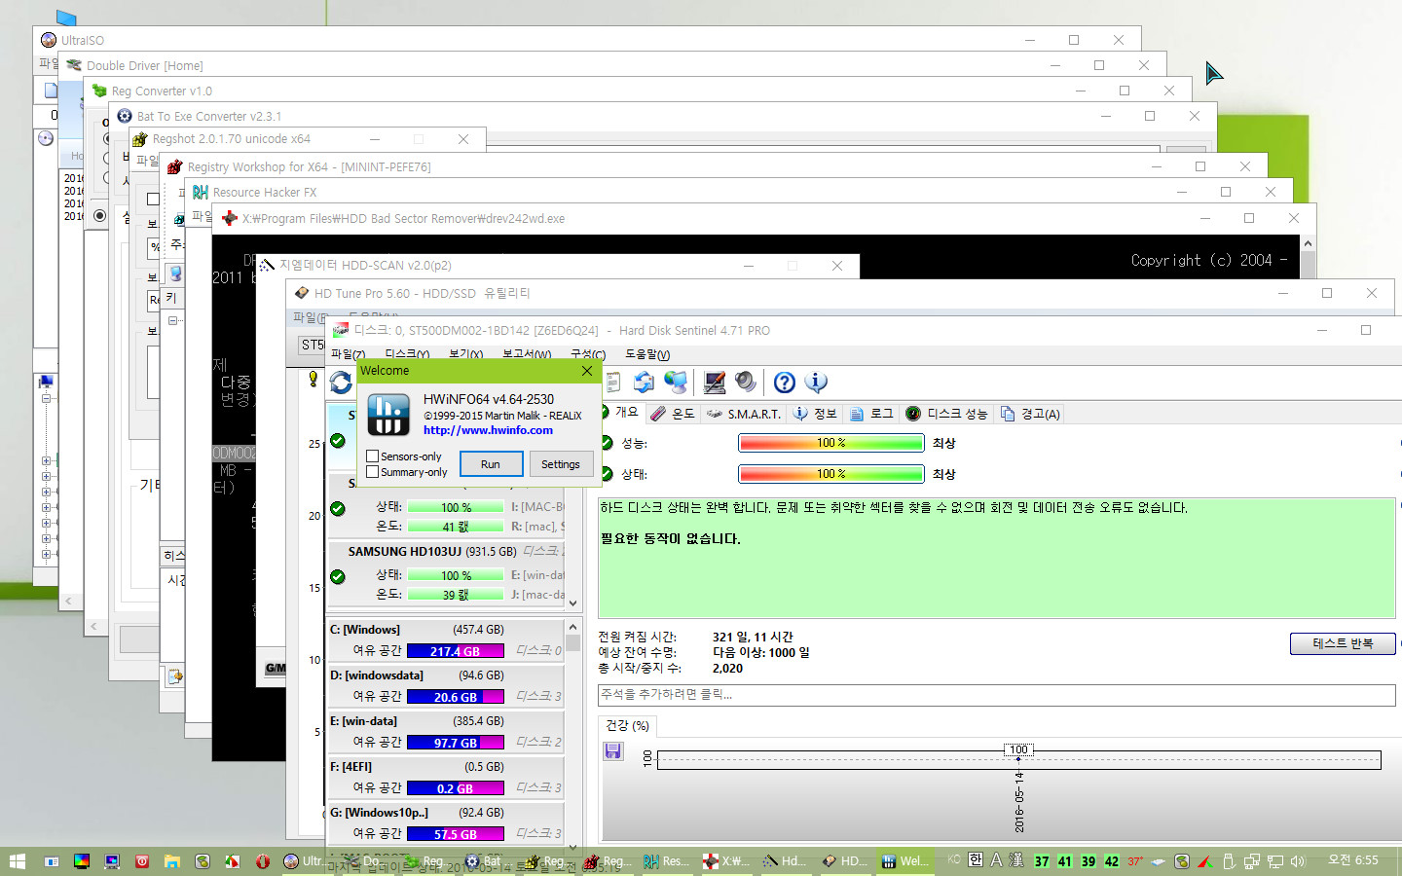The height and width of the screenshot is (876, 1402).
Task: Click the blue info balloon toolbar icon
Action: coord(816,383)
